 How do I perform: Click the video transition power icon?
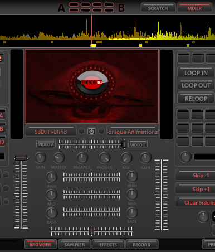[91, 131]
